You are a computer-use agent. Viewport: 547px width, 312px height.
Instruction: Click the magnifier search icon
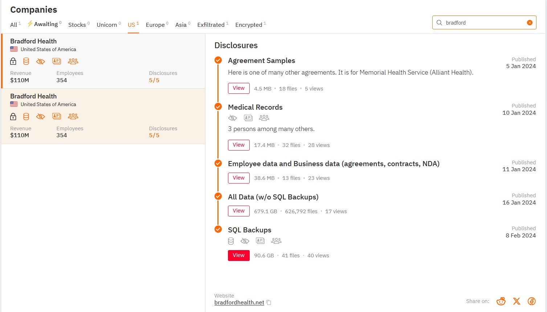[x=439, y=22]
